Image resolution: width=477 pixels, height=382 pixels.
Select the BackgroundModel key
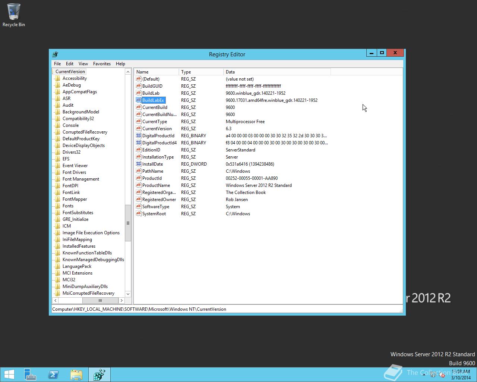point(81,112)
